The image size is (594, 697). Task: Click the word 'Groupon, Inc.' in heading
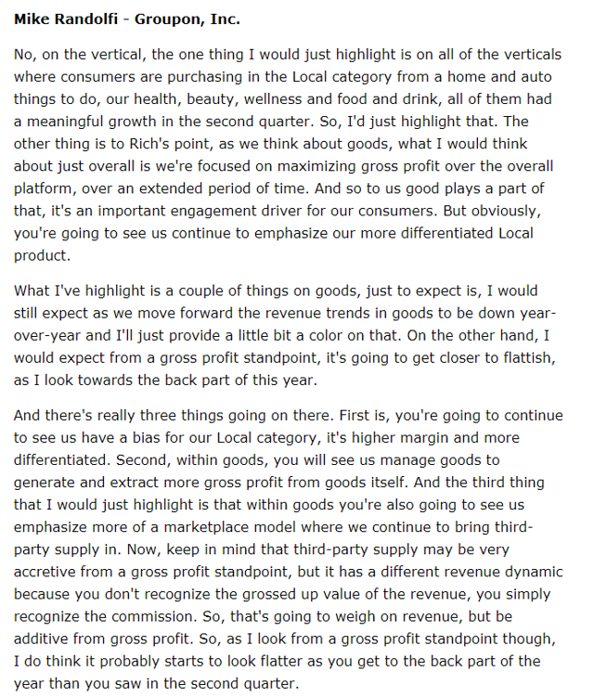pyautogui.click(x=187, y=19)
